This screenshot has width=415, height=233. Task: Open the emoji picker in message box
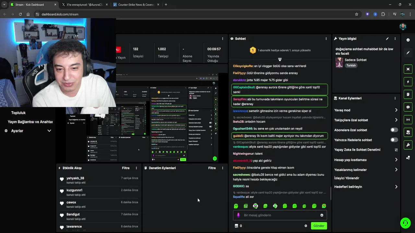322,215
